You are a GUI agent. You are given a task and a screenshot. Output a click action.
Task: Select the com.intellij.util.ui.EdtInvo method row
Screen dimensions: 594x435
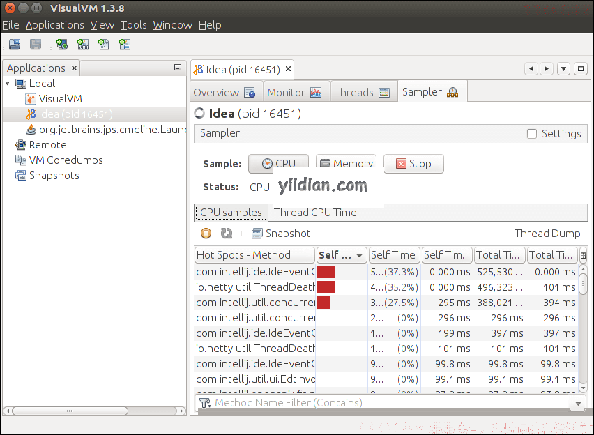click(386, 379)
